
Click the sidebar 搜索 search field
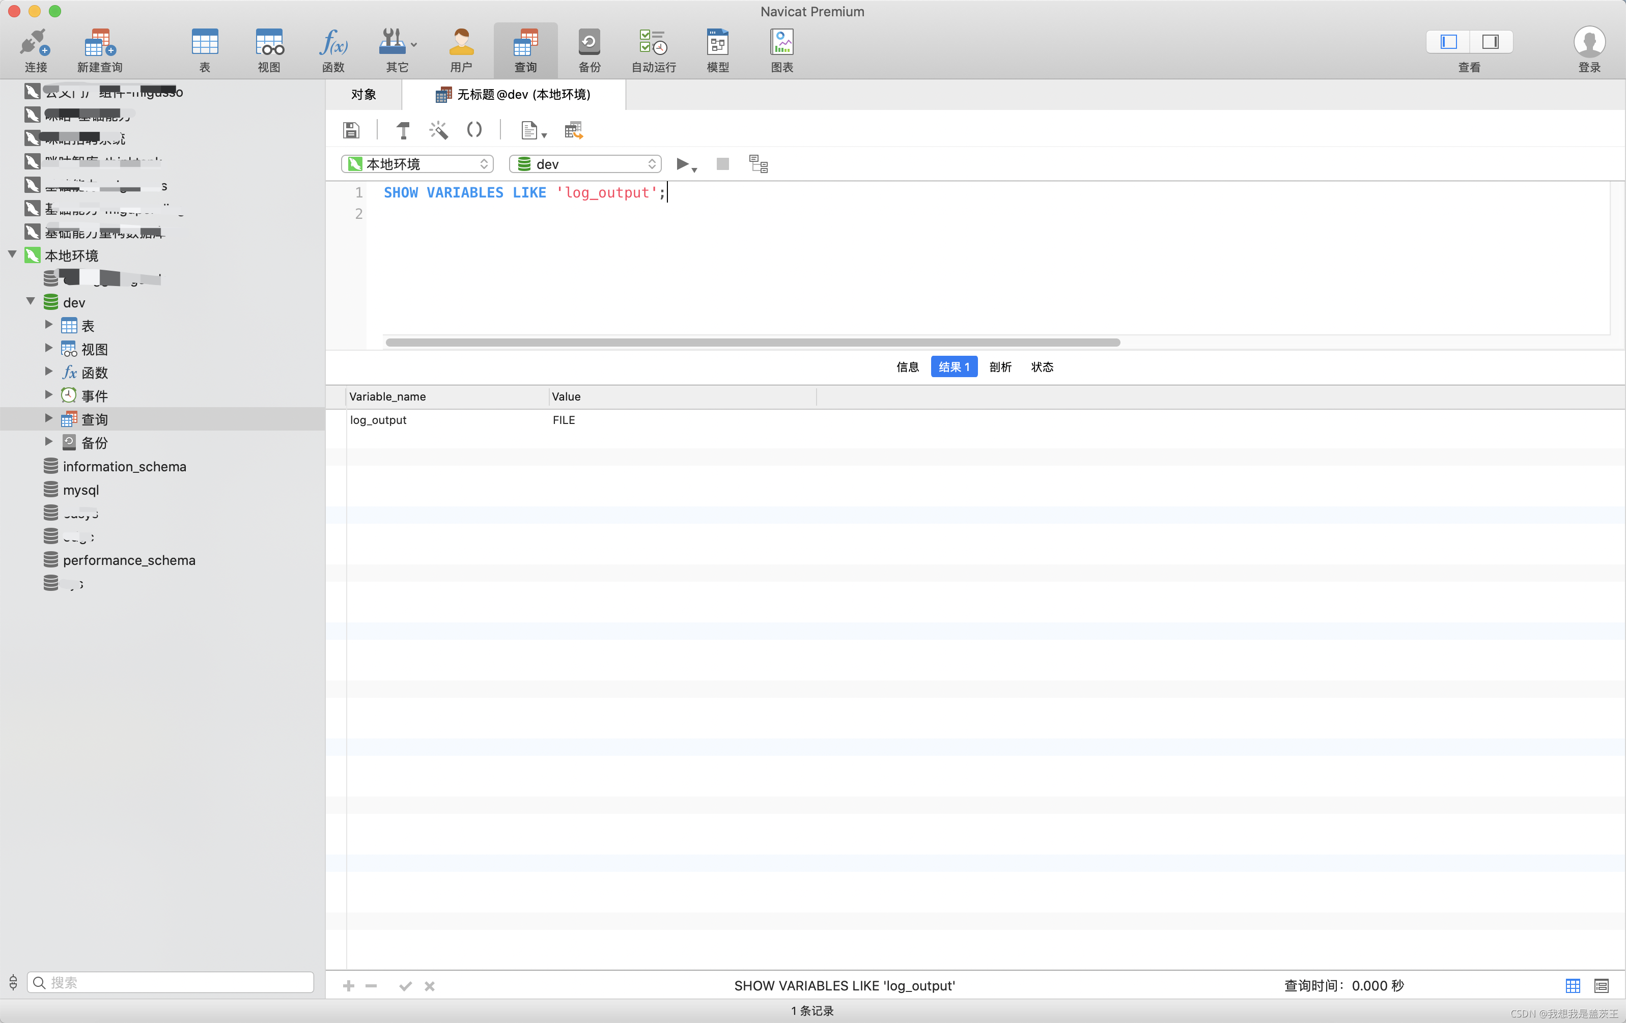click(170, 982)
